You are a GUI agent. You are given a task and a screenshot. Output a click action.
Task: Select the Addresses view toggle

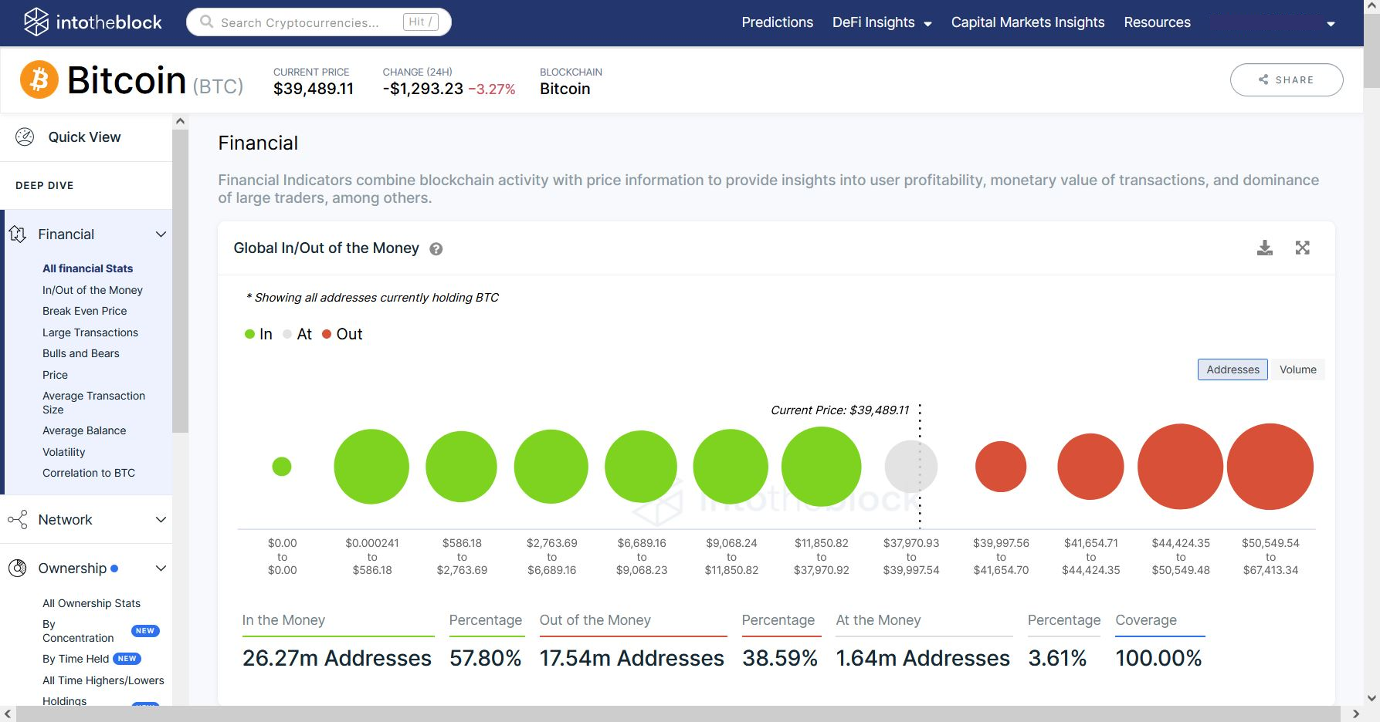coord(1233,369)
